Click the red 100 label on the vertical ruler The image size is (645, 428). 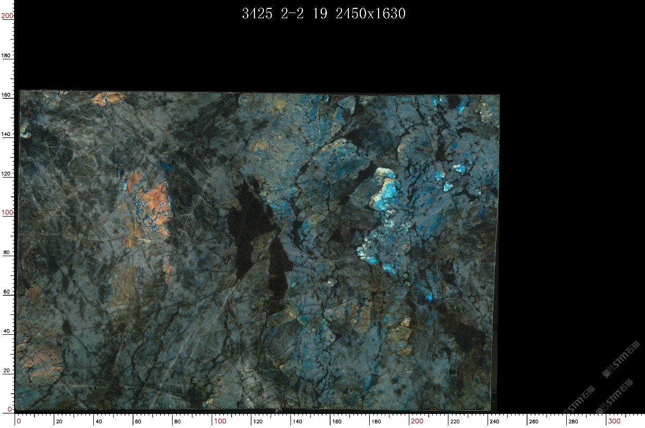[7, 212]
